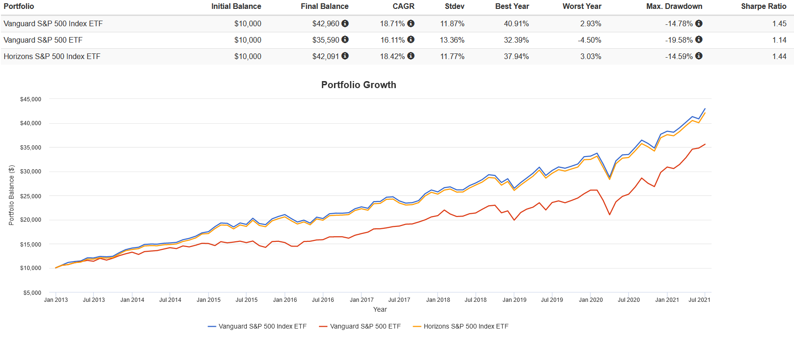Open info icon next to 16.11% CAGR

[411, 40]
